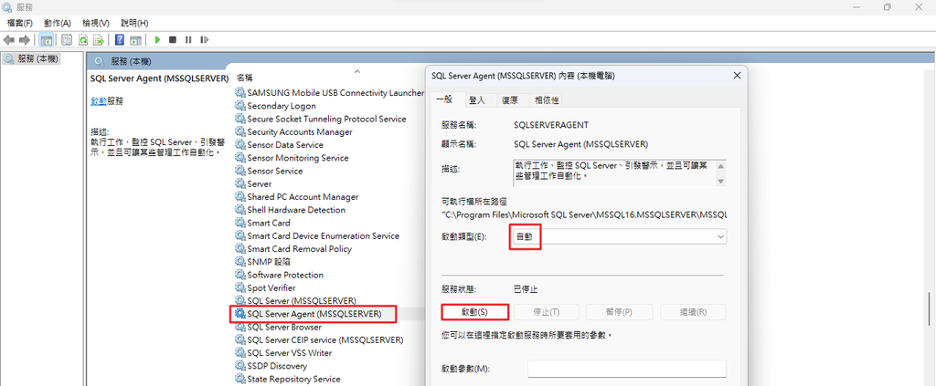Click gear icon next to Shell Hardware Detection
This screenshot has width=936, height=386.
point(240,210)
